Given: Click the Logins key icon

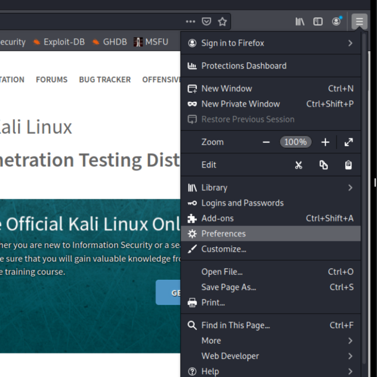Looking at the screenshot, I should tap(192, 203).
